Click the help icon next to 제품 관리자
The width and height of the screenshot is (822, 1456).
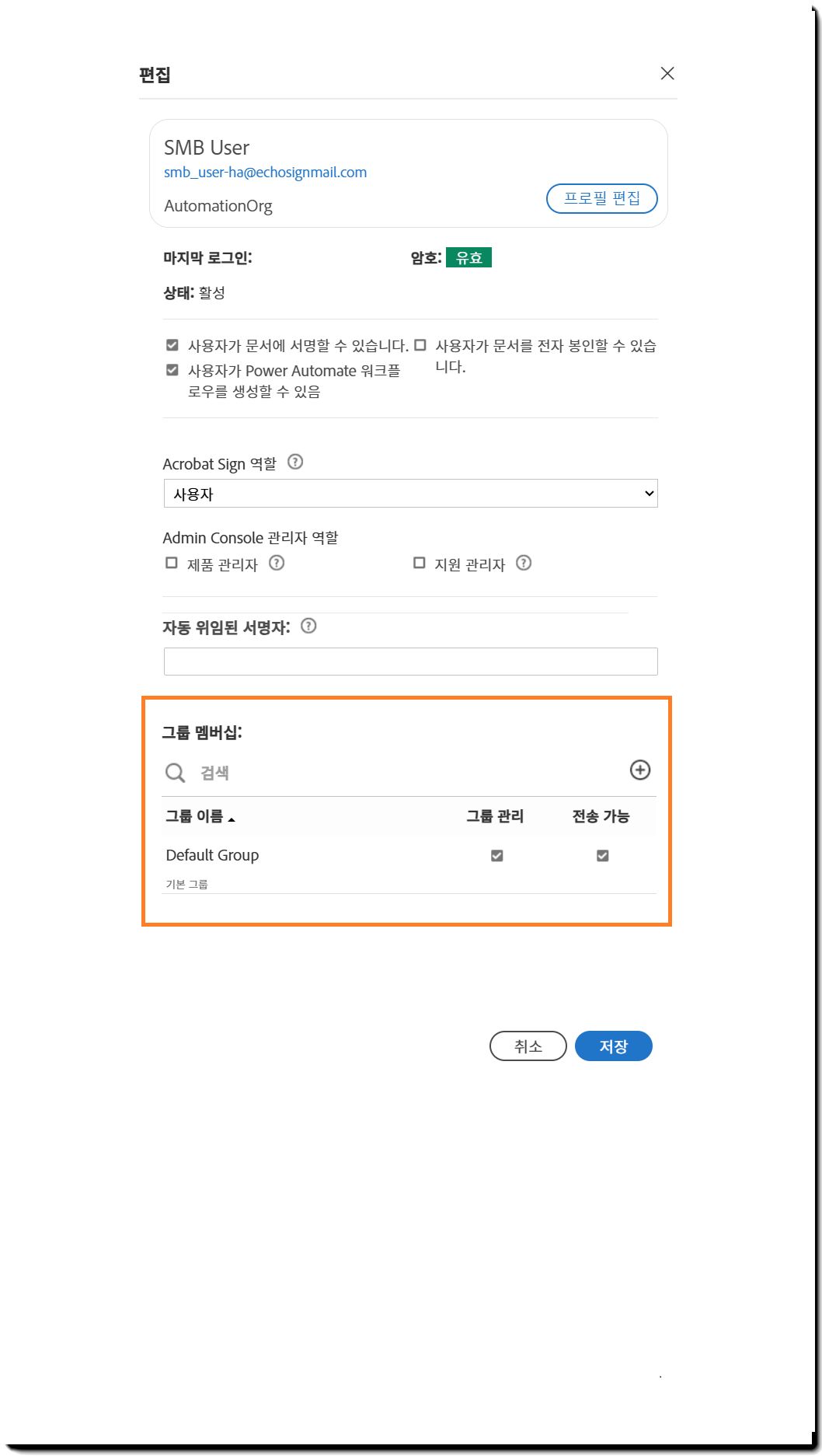tap(277, 563)
